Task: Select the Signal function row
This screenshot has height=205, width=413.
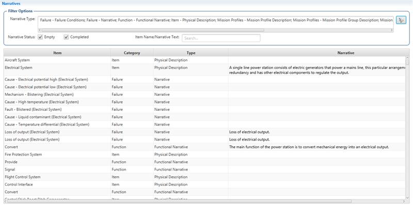Action: 204,169
